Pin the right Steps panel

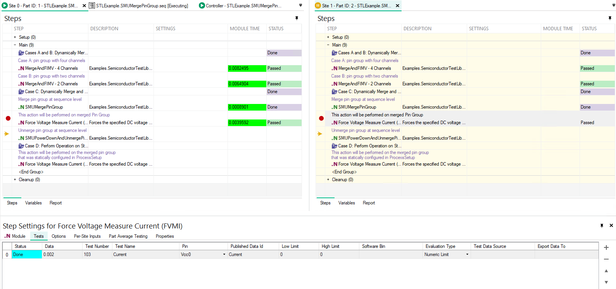coord(610,18)
